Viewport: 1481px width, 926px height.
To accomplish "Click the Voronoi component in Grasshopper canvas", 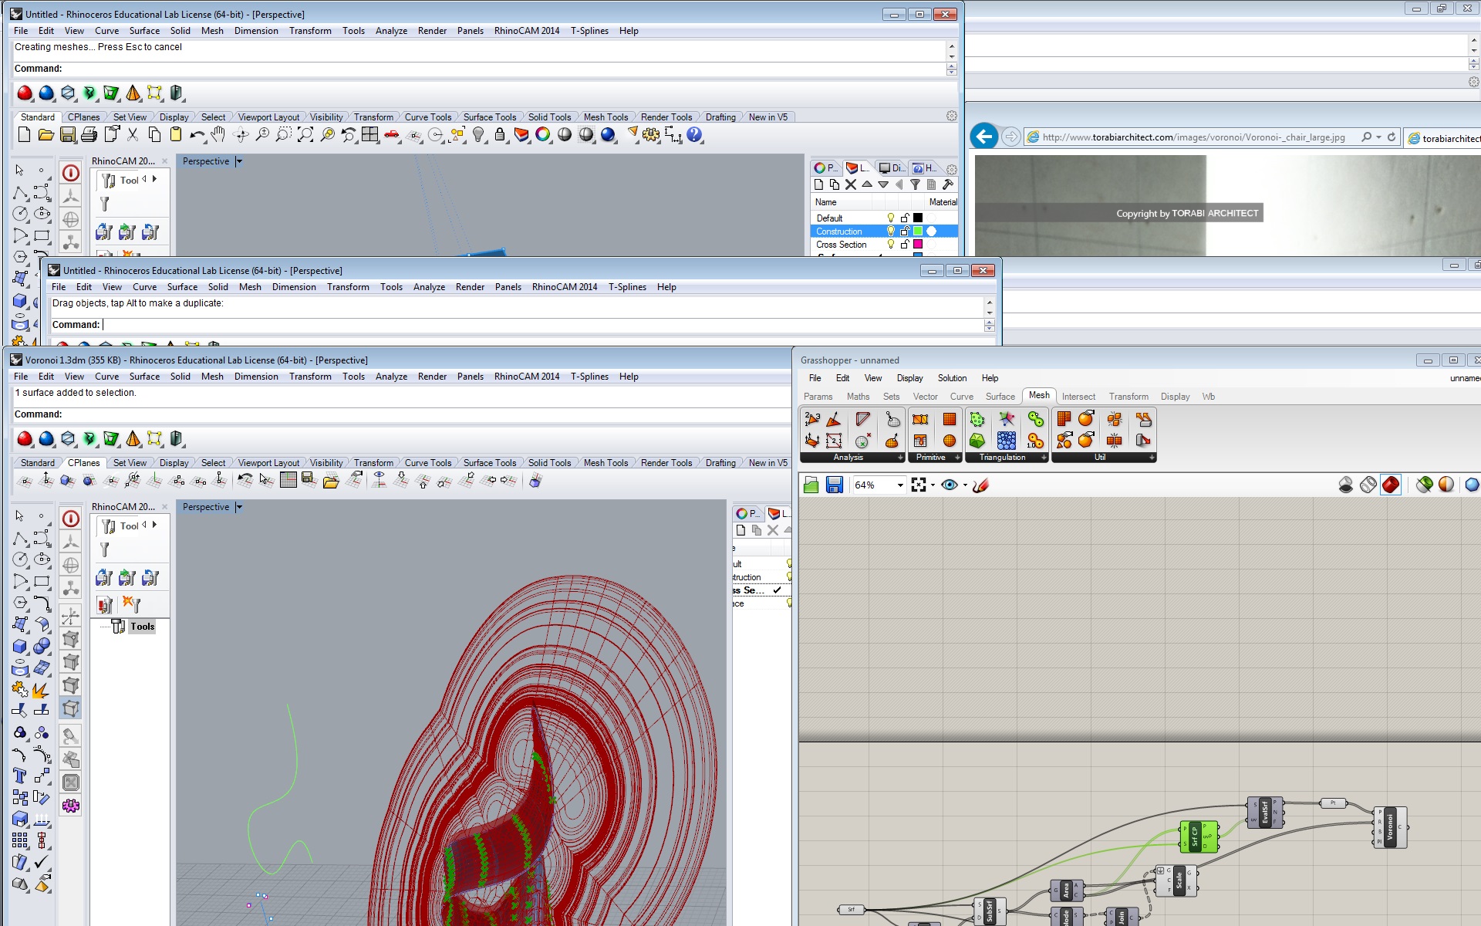I will coord(1390,827).
